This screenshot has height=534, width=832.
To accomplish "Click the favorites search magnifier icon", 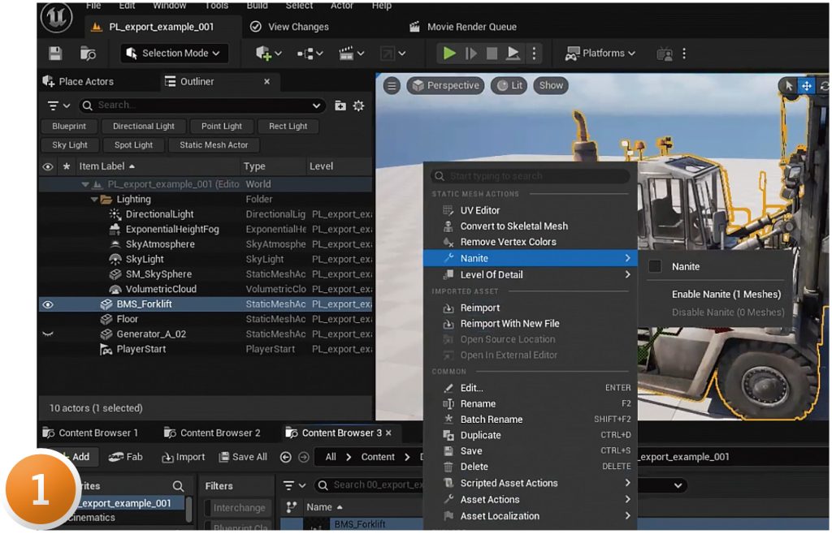I will pyautogui.click(x=178, y=486).
